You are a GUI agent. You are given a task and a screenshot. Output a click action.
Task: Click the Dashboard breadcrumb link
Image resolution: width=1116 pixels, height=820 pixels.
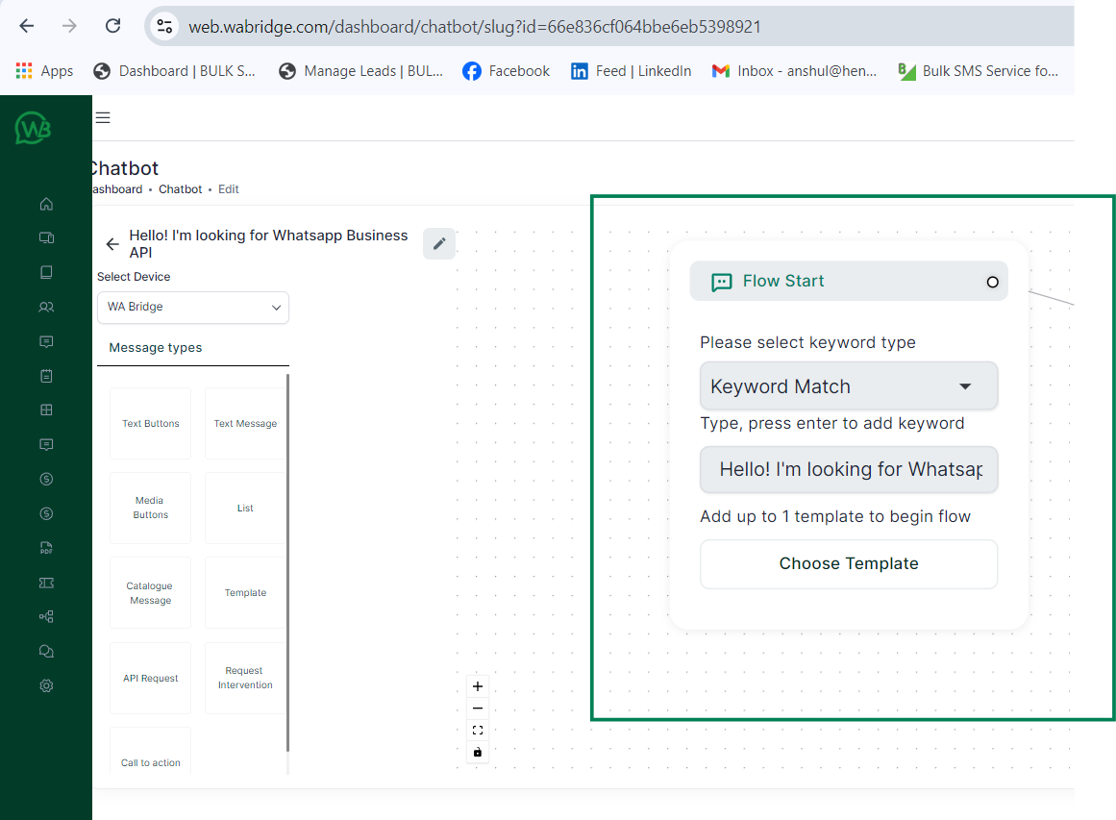(117, 189)
